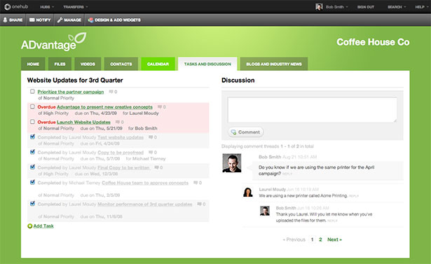Click Bob Smith's large photo in discussion

point(232,163)
